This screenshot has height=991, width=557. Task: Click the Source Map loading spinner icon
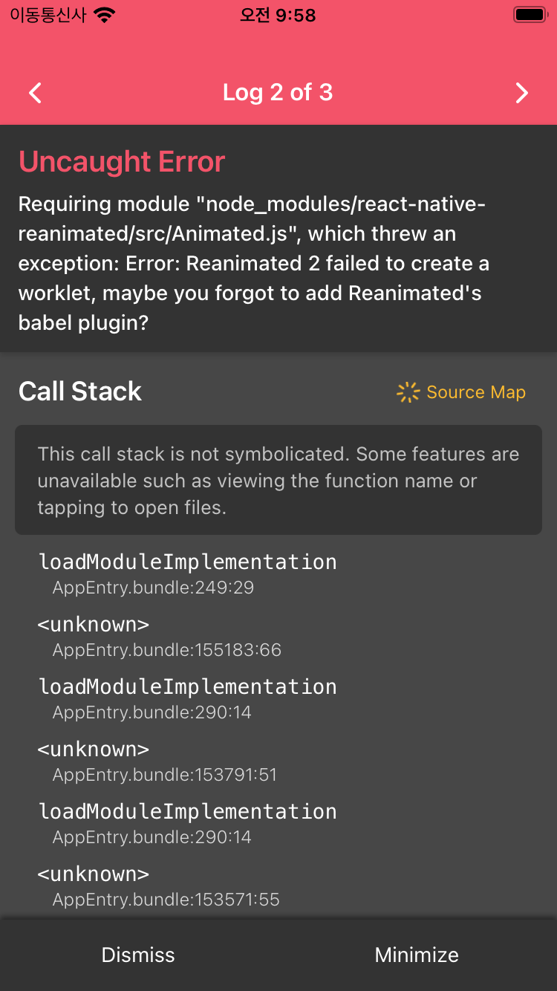click(408, 391)
